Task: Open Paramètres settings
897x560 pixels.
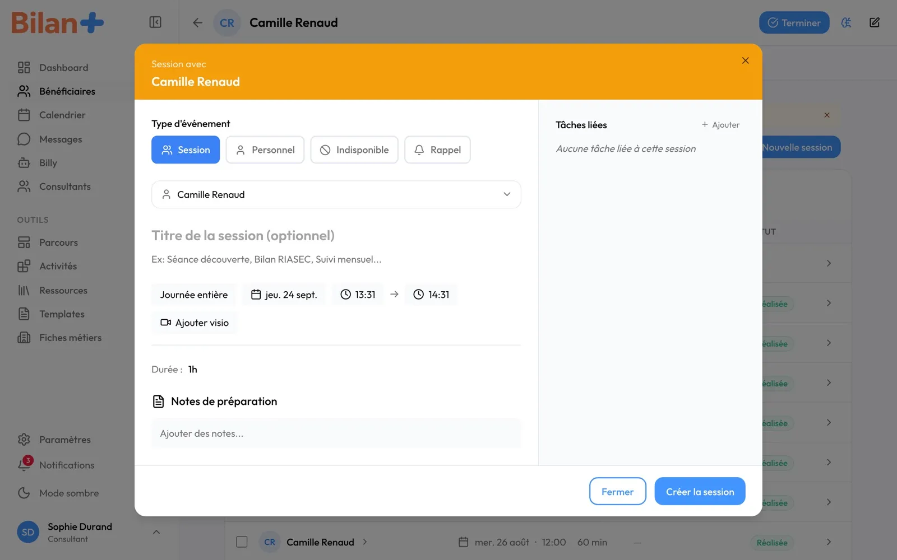Action: pos(64,440)
